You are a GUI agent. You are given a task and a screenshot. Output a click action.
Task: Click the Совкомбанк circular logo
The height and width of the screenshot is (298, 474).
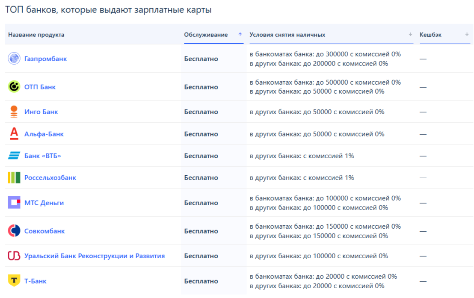pos(14,230)
